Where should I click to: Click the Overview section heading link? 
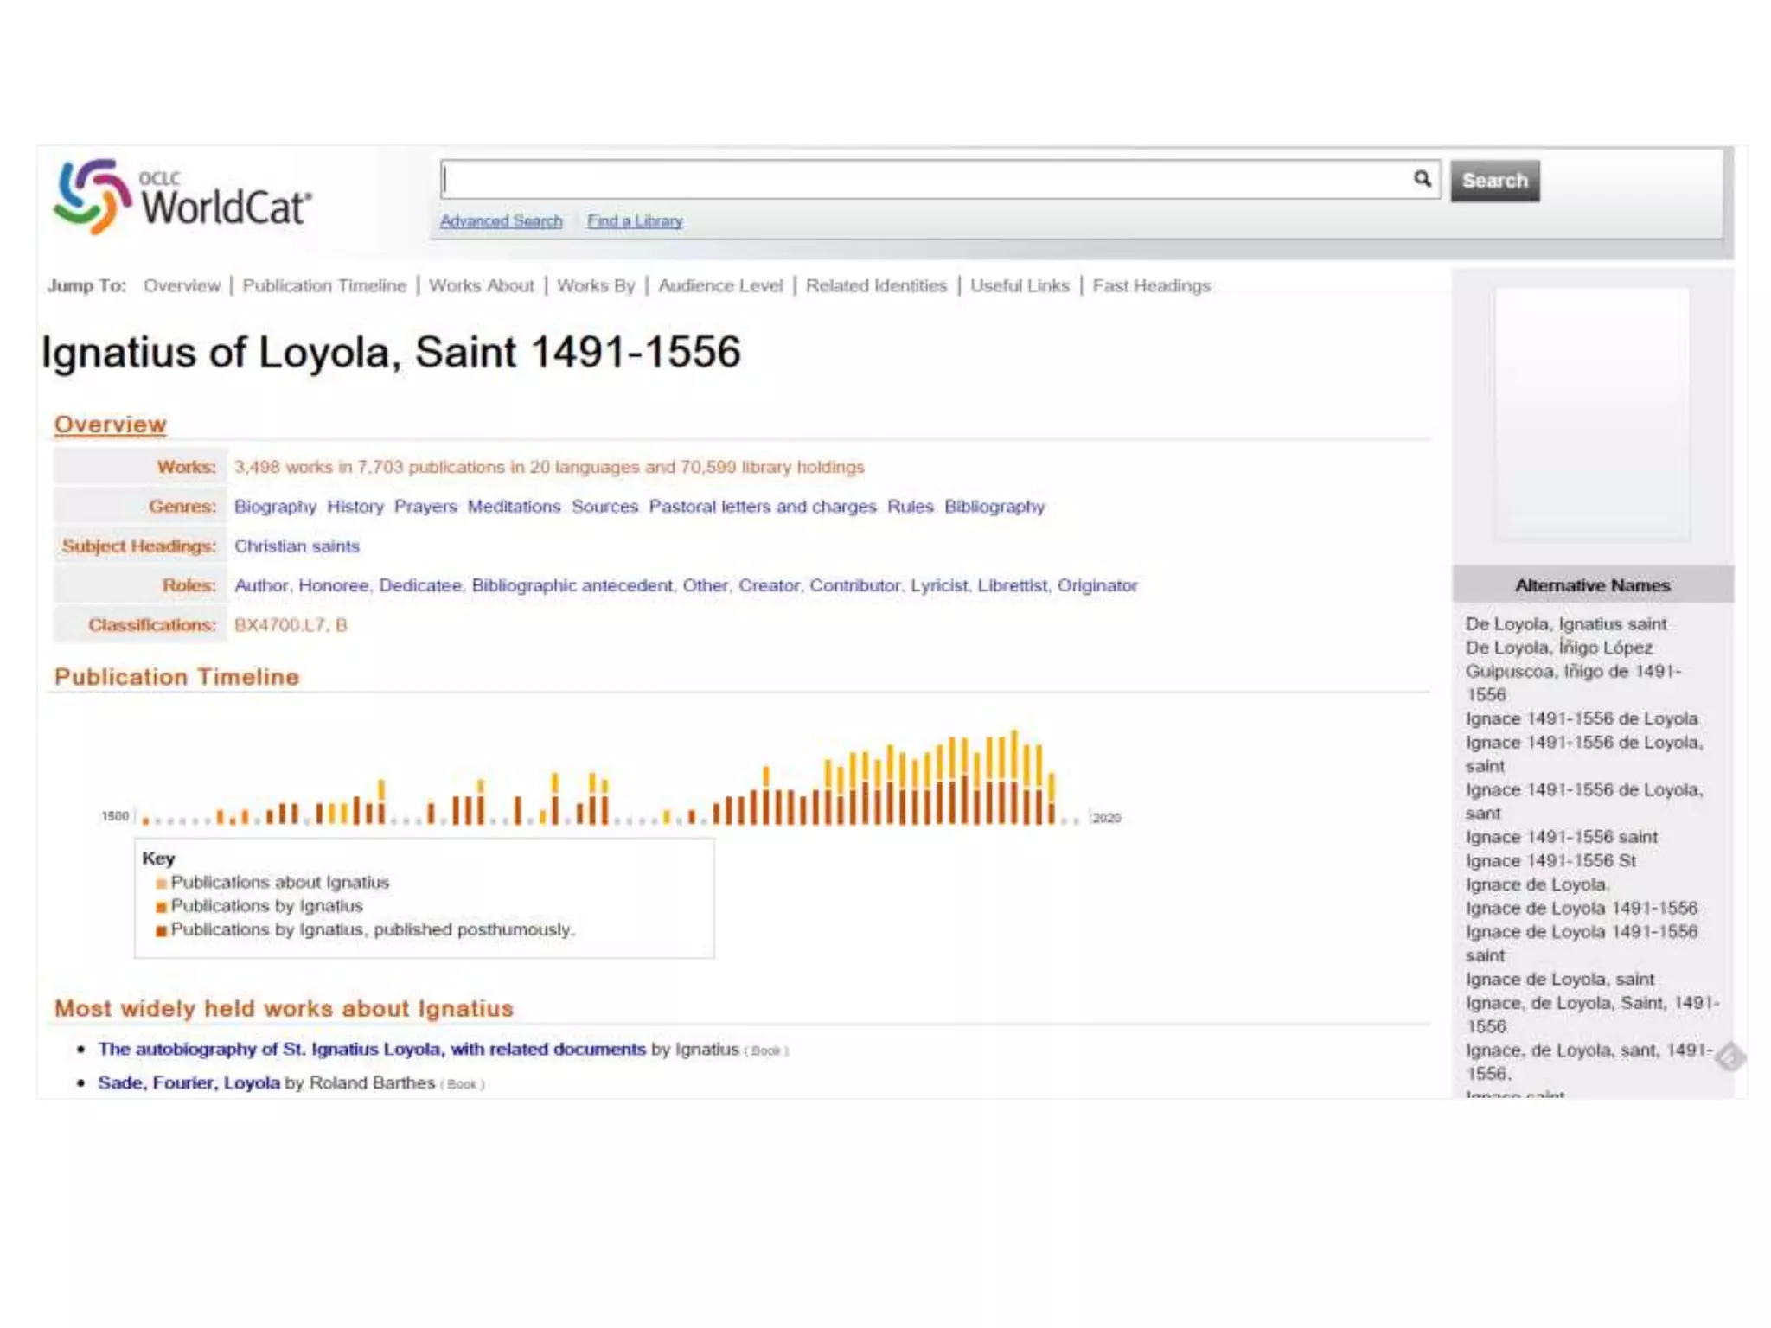tap(110, 425)
